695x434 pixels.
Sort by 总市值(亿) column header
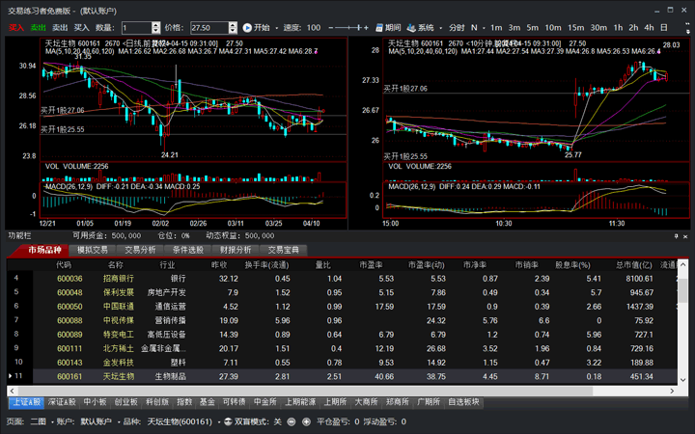(634, 265)
